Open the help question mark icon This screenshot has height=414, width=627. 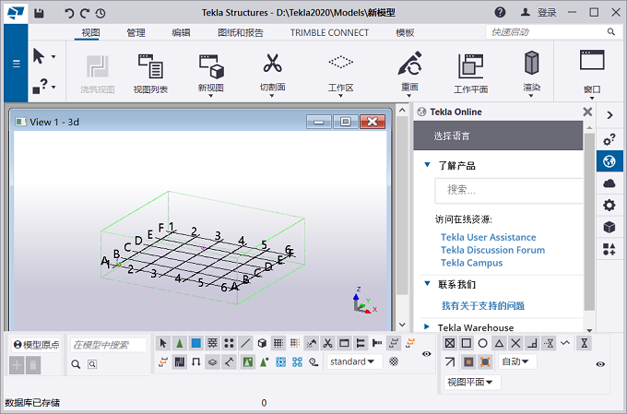[500, 12]
